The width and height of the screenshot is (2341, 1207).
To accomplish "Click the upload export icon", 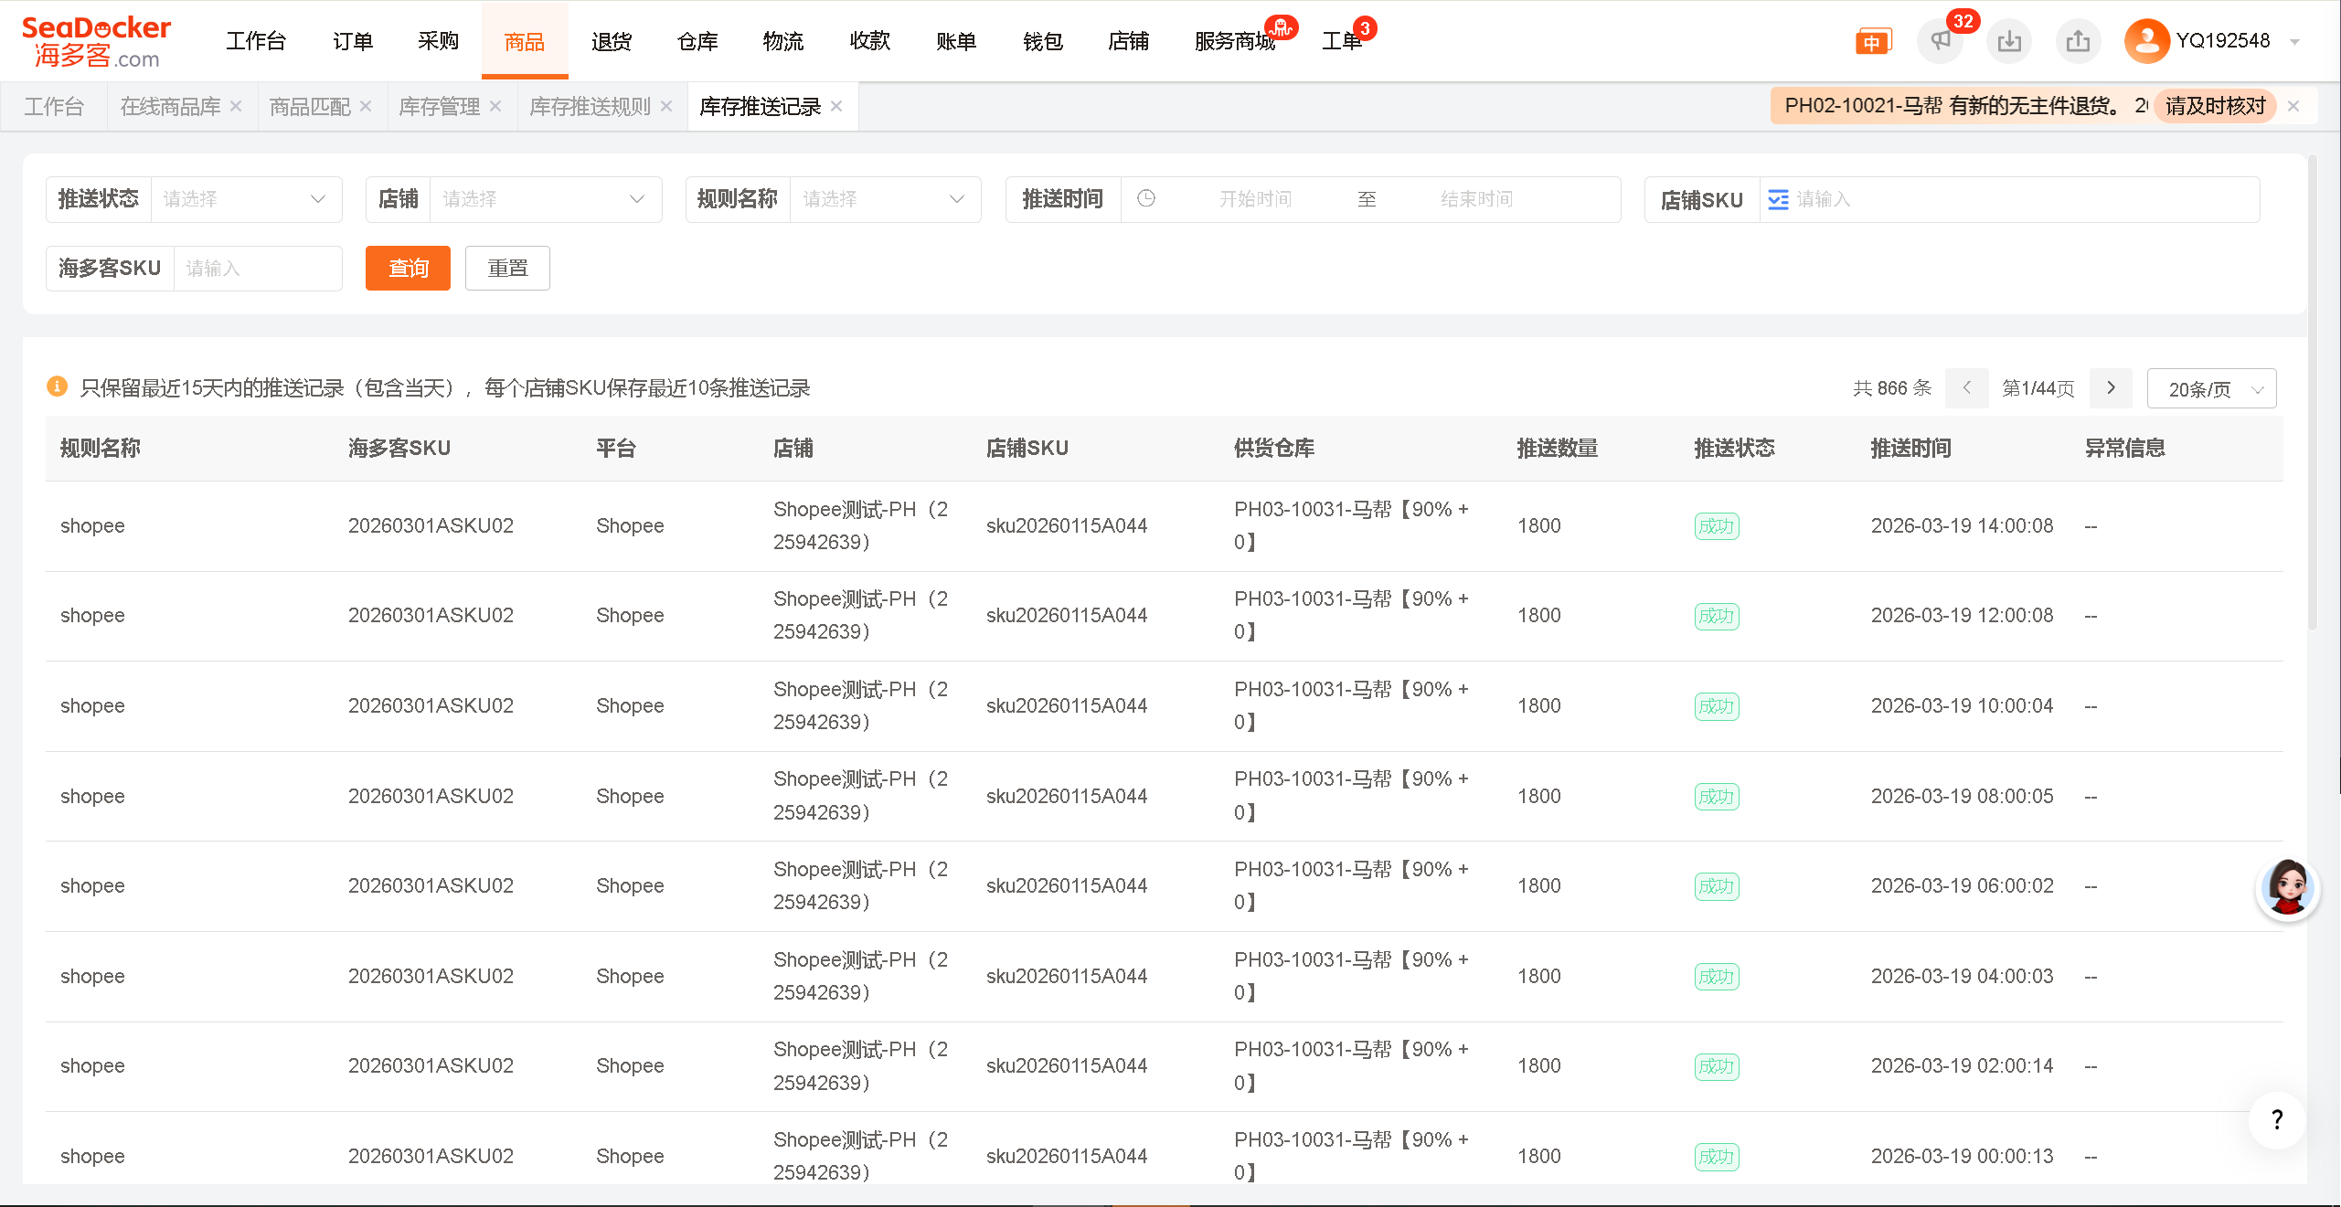I will tap(2078, 41).
